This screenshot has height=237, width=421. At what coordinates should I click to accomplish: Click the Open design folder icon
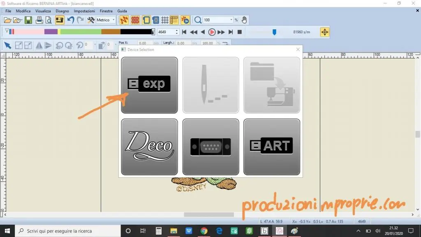7,20
